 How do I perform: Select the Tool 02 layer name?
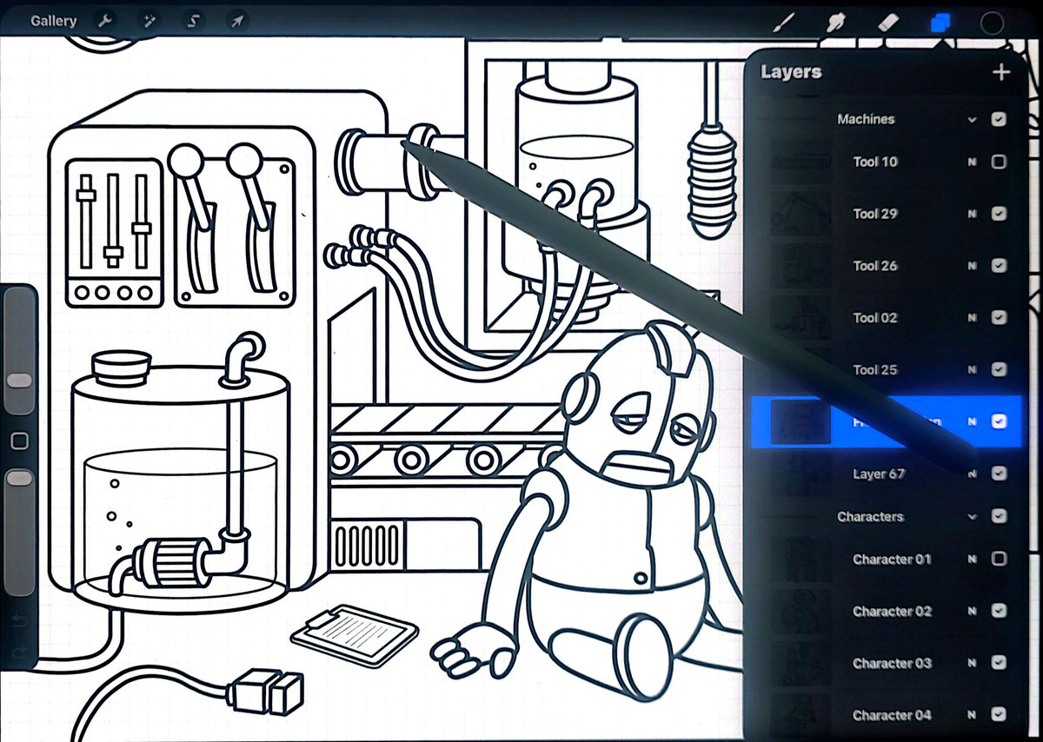coord(875,318)
